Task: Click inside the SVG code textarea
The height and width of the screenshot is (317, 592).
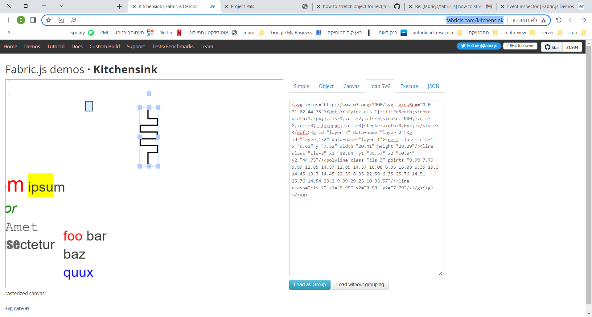Action: click(366, 185)
